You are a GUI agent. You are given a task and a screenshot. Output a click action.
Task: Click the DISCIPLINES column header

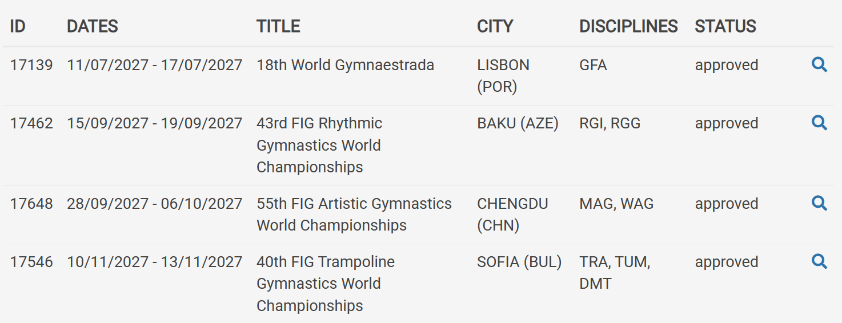[628, 26]
